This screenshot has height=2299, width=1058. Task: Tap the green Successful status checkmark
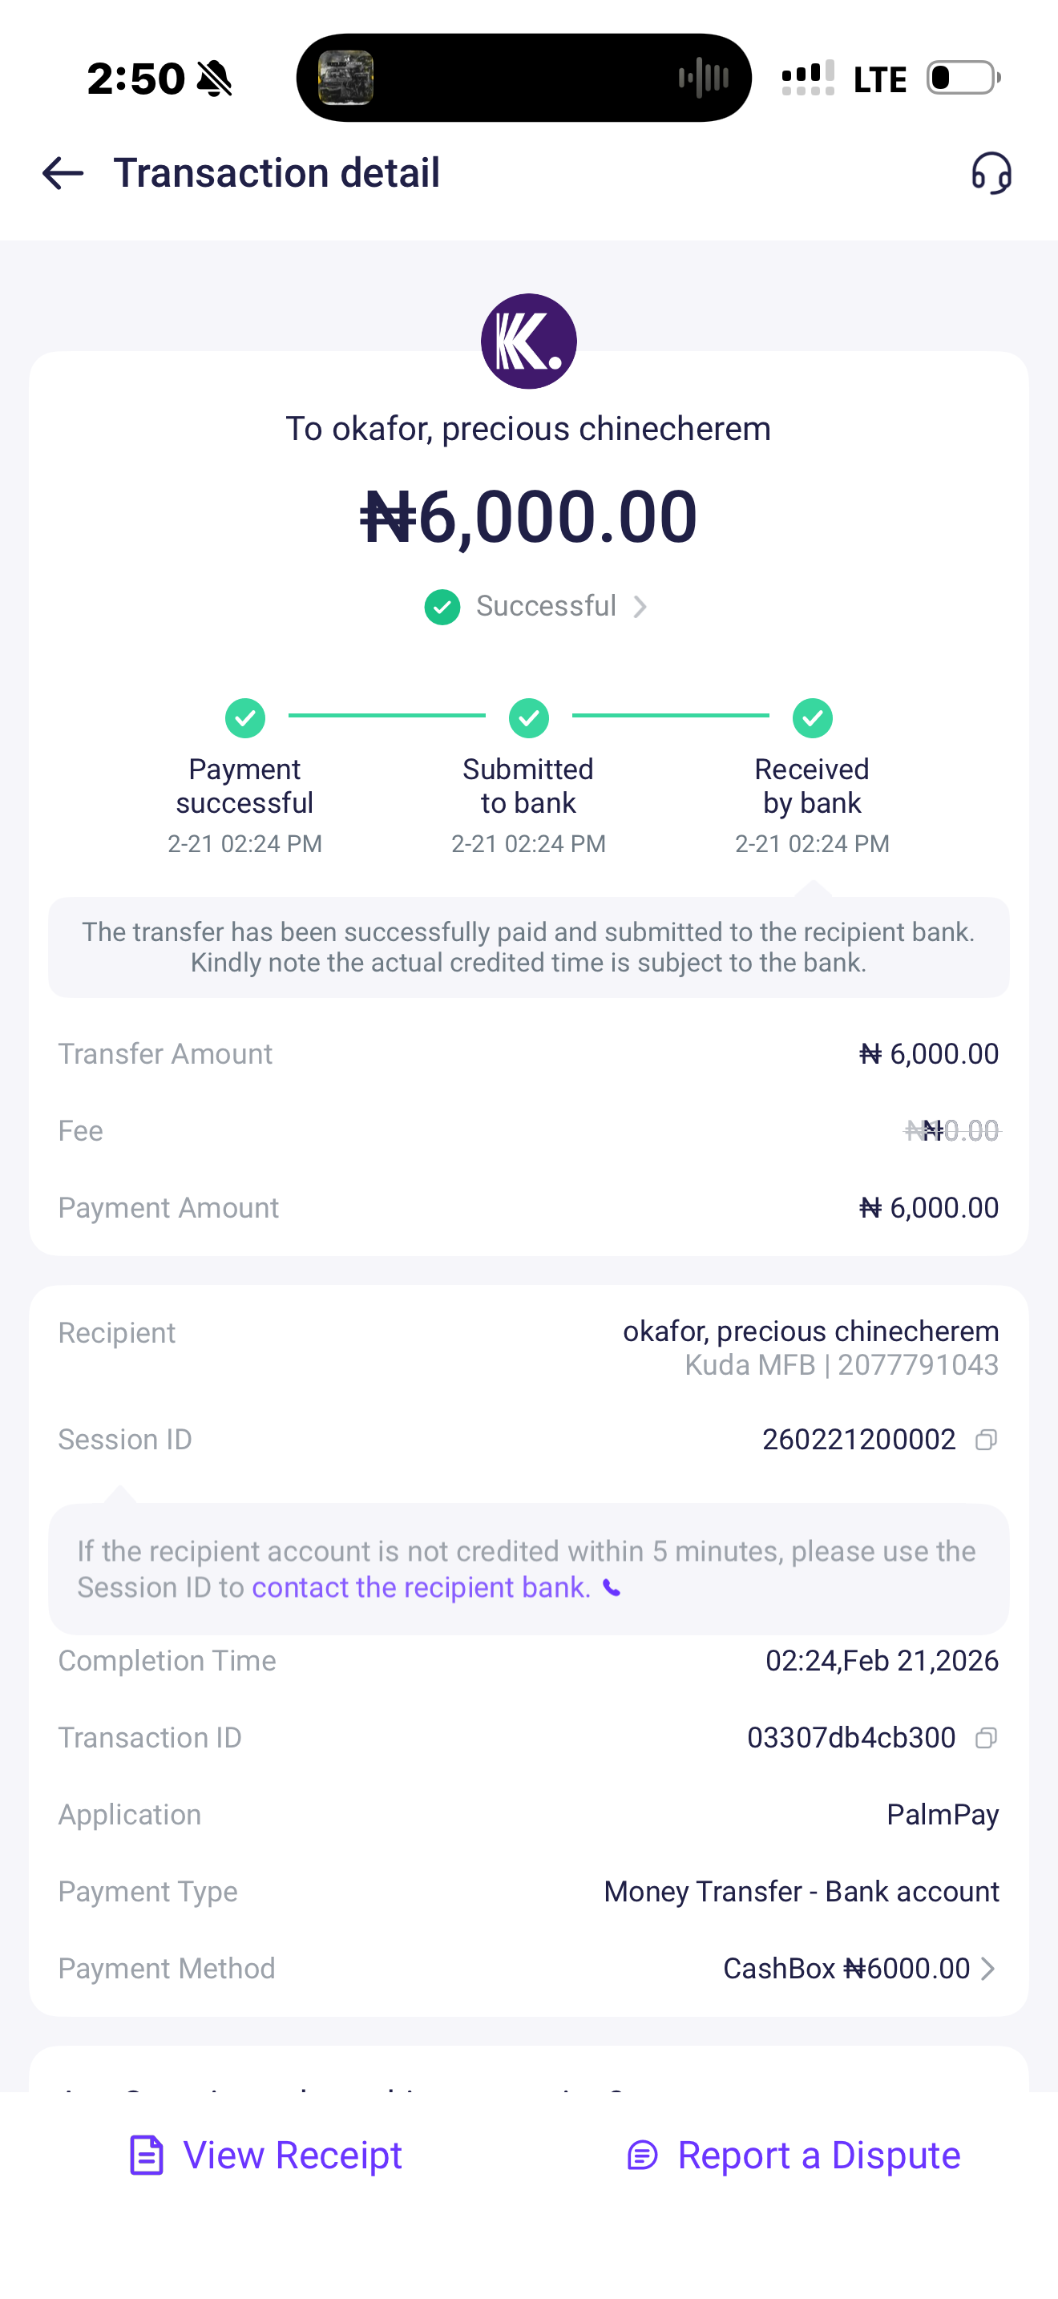click(442, 607)
